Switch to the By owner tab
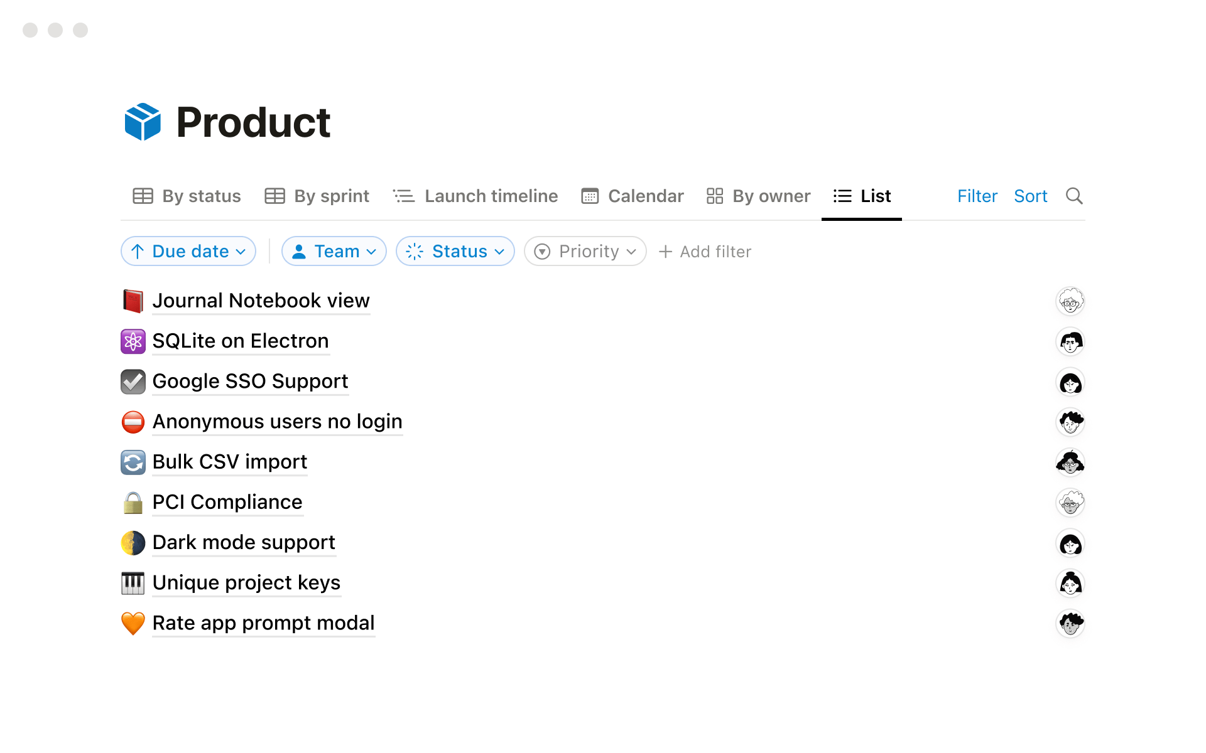This screenshot has height=753, width=1206. point(758,196)
